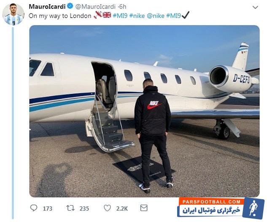Click the UK flag emoji
This screenshot has width=267, height=222.
click(107, 15)
